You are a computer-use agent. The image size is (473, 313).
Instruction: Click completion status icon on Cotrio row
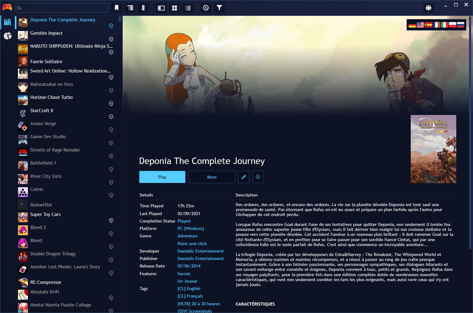pos(111,195)
